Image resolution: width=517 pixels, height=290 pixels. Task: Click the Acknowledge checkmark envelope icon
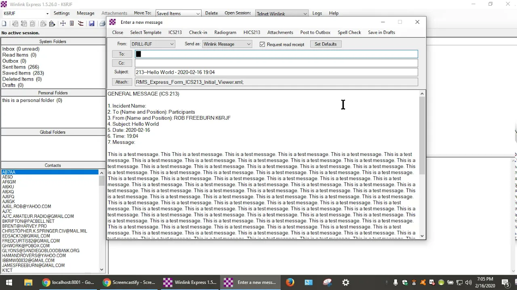pos(32,24)
